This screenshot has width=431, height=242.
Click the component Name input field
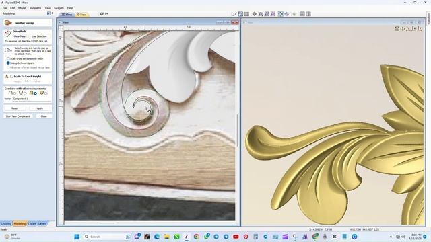32,99
